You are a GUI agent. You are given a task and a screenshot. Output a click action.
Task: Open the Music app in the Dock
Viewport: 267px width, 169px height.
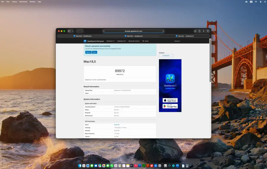[x=136, y=166]
